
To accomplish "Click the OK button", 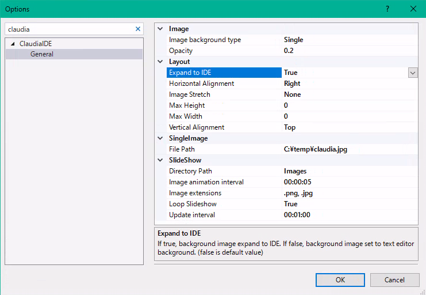I will point(340,279).
